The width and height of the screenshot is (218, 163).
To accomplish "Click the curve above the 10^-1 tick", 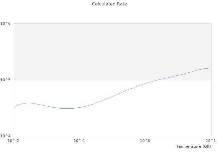I will point(79,107).
